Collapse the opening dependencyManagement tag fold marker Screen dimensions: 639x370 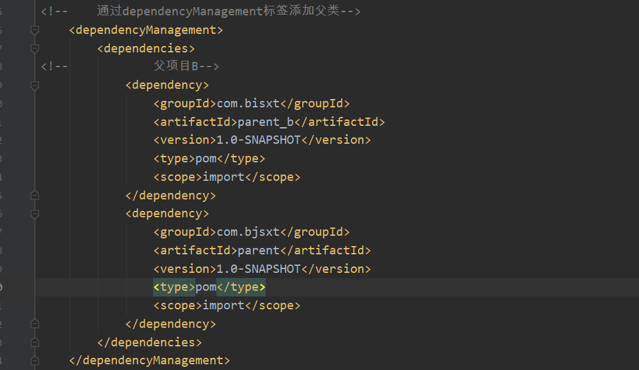(35, 30)
